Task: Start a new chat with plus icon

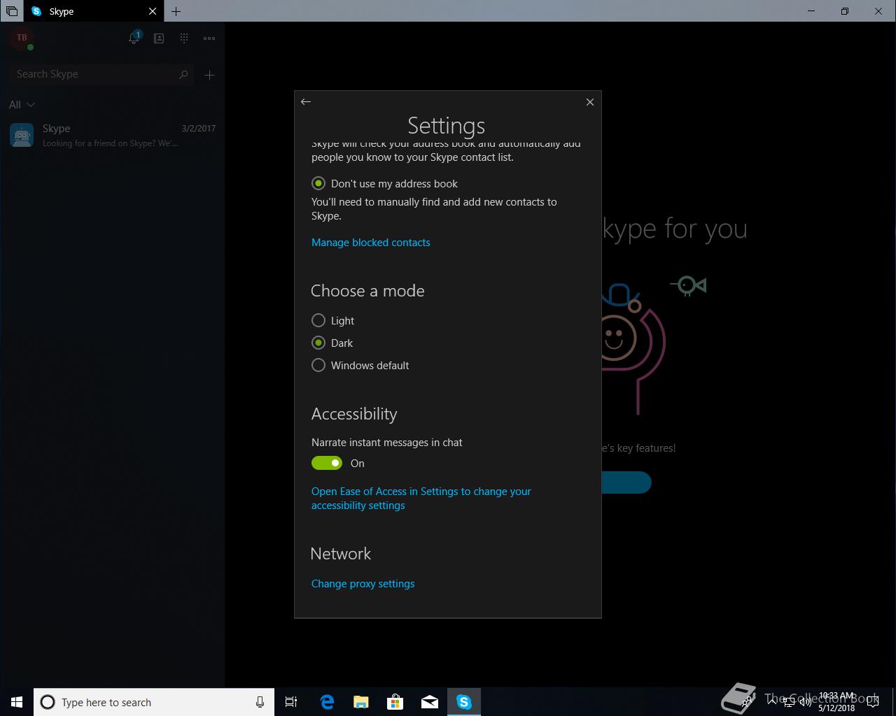Action: (209, 75)
